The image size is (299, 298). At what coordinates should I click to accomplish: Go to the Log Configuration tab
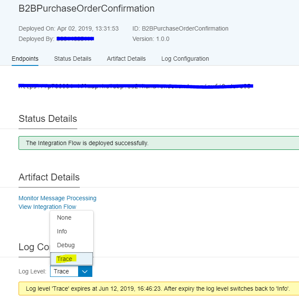click(x=185, y=59)
